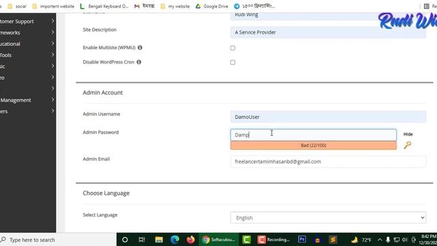The width and height of the screenshot is (437, 246).
Task: Click the Admin Username field
Action: click(328, 117)
